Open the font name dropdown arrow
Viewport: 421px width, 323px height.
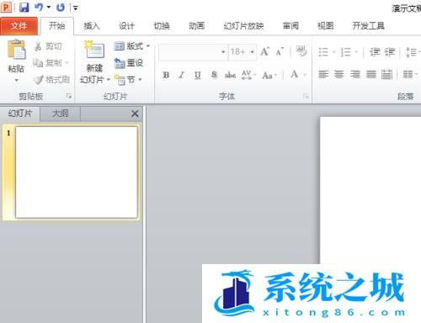[x=223, y=52]
